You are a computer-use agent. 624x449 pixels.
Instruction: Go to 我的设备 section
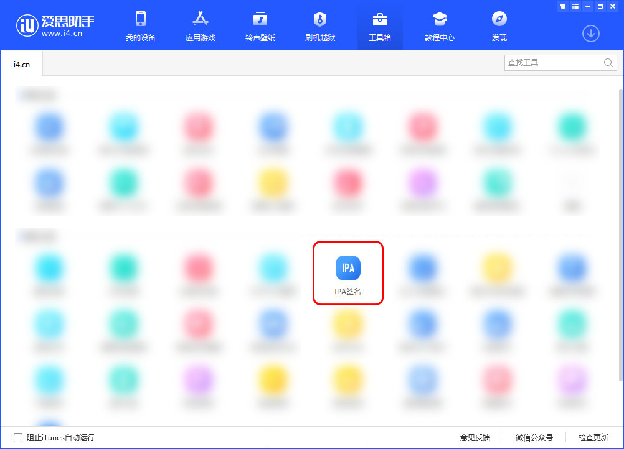(141, 26)
